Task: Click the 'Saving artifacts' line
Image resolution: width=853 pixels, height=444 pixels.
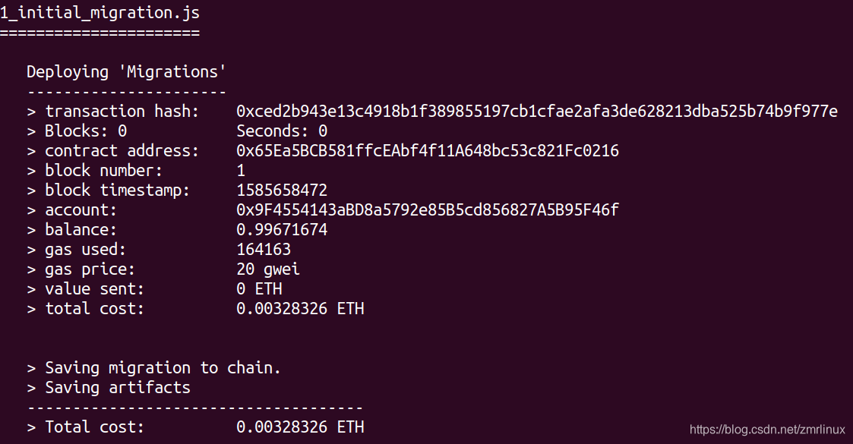Action: pos(118,388)
